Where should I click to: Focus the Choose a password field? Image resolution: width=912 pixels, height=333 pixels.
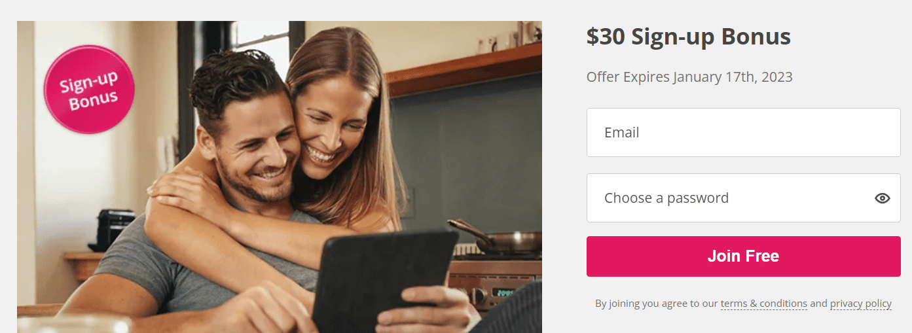click(x=727, y=198)
